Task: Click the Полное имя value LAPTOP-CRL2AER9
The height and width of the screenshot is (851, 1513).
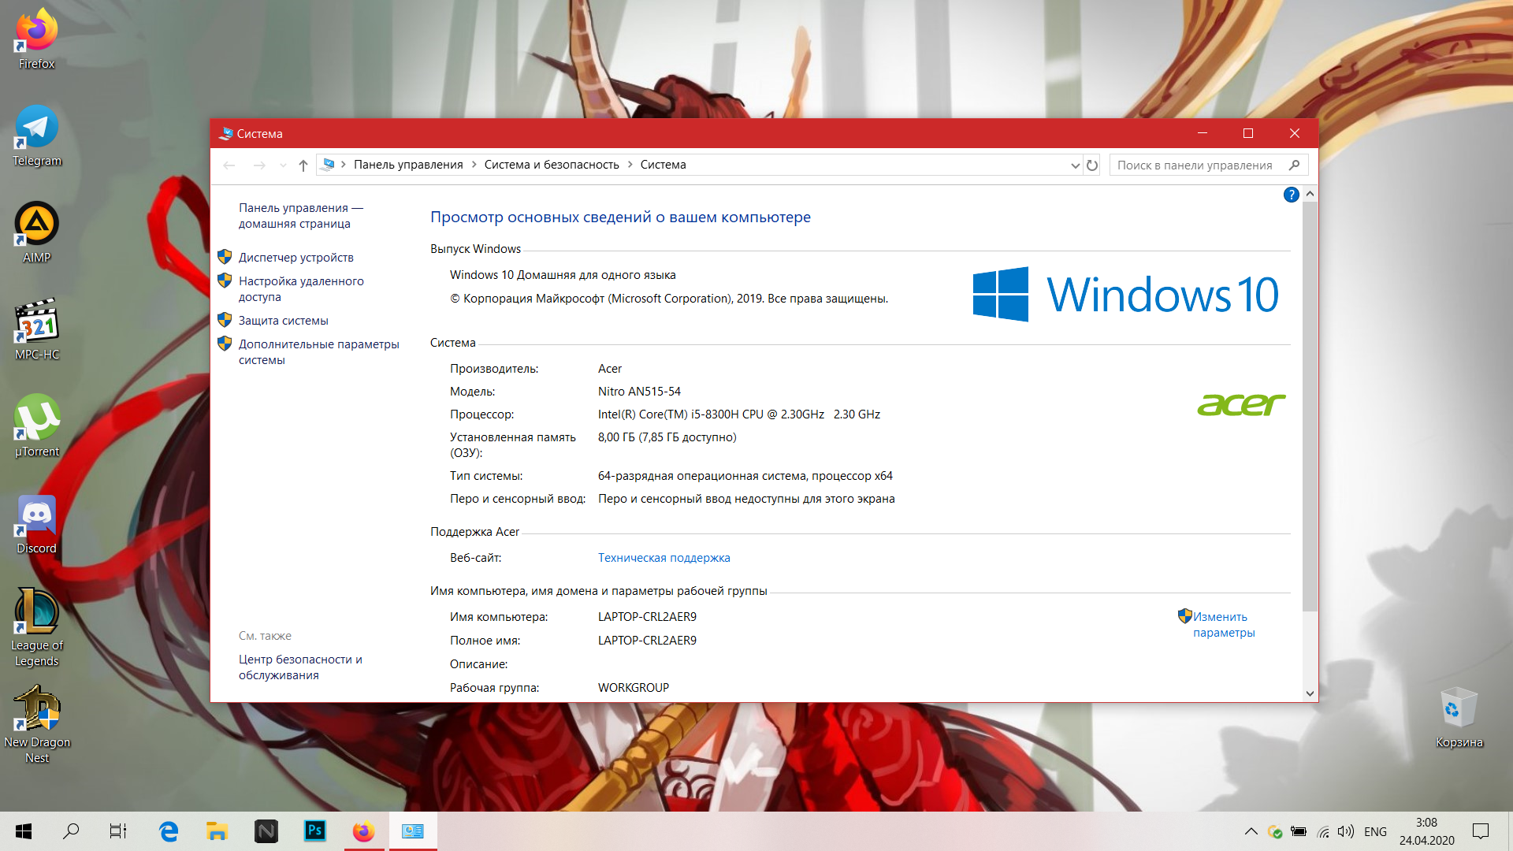Action: tap(647, 641)
